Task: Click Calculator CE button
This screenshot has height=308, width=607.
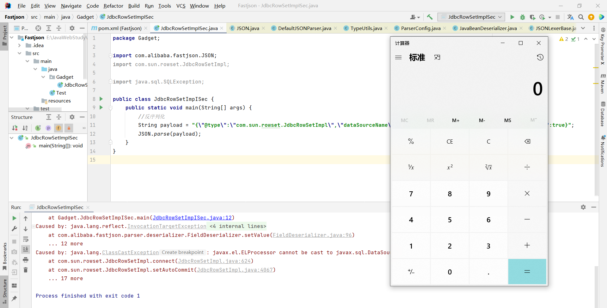Action: (x=450, y=141)
